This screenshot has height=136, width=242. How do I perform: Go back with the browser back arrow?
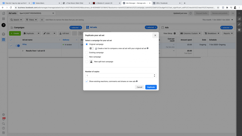tap(3, 7)
